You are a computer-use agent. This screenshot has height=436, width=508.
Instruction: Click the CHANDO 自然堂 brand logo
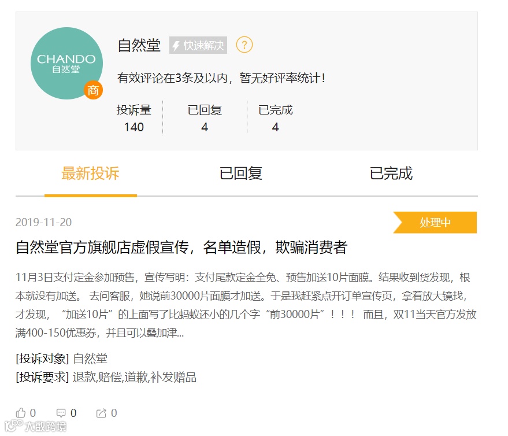point(66,63)
